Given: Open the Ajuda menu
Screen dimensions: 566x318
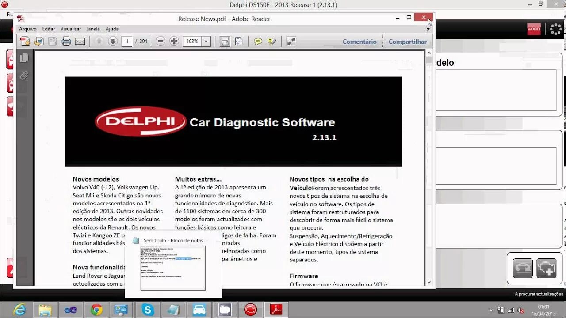Looking at the screenshot, I should [112, 29].
